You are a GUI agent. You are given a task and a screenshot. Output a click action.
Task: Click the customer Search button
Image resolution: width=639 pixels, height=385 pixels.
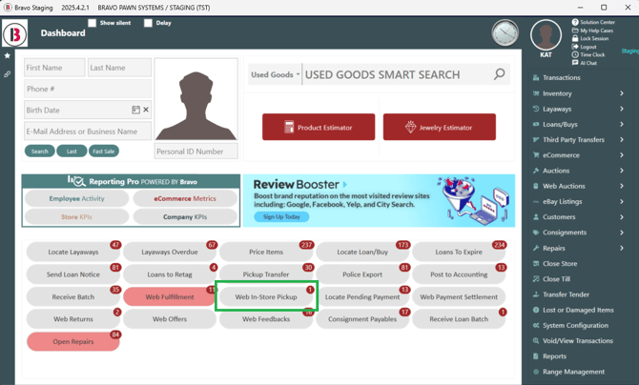(x=39, y=152)
